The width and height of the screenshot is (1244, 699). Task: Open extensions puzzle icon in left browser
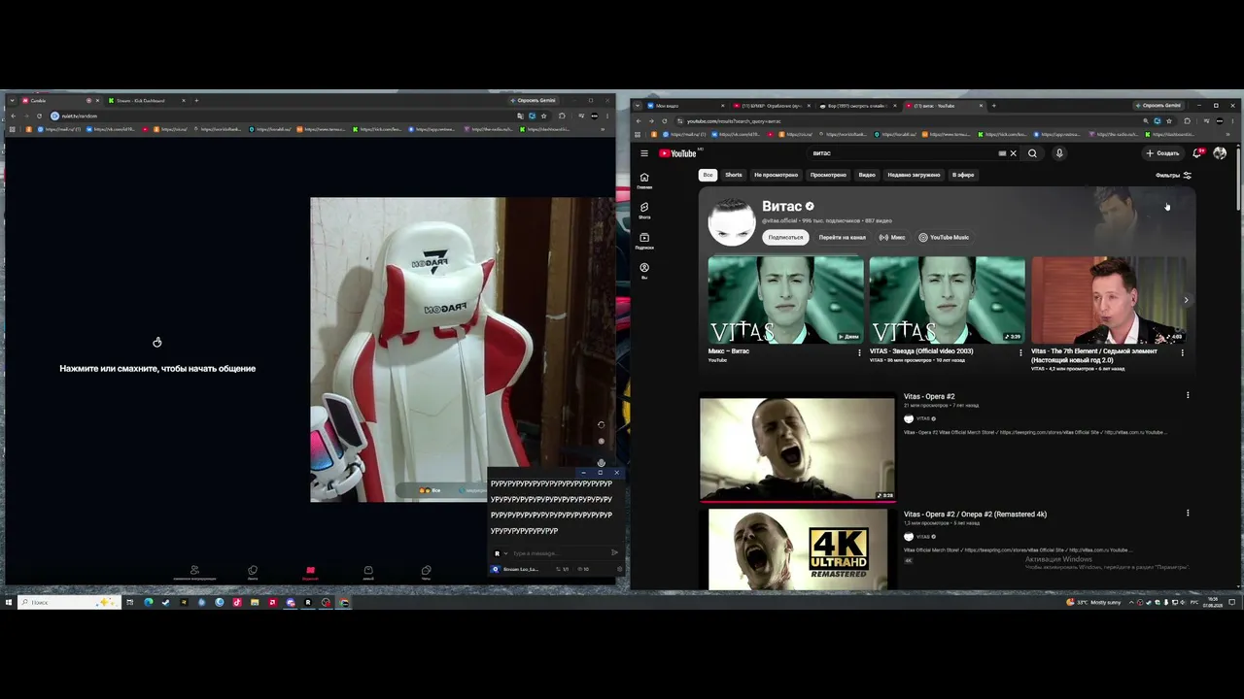point(562,116)
